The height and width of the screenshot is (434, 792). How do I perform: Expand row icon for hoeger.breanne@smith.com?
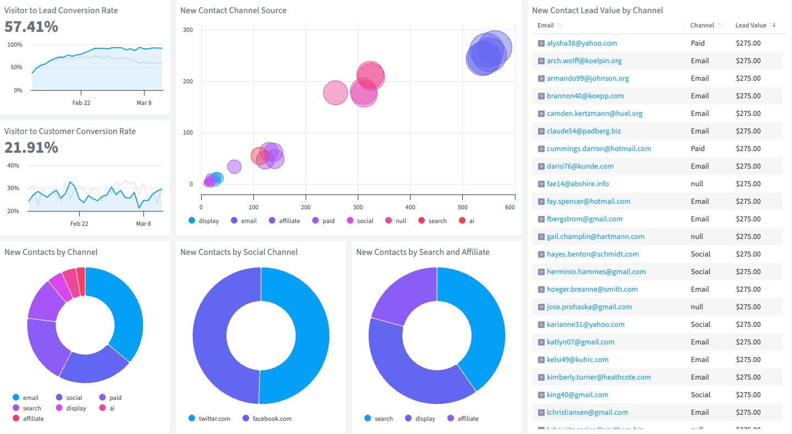pyautogui.click(x=541, y=289)
